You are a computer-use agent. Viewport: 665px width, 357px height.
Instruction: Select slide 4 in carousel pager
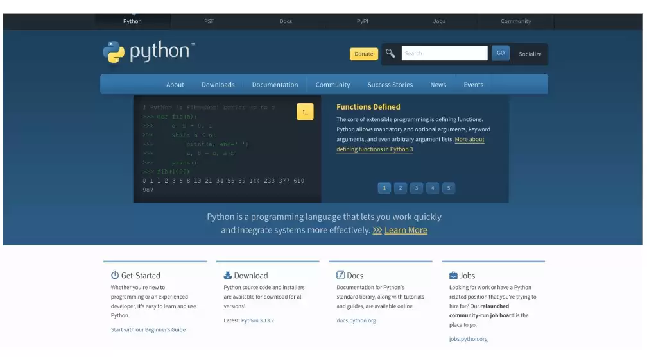(433, 188)
